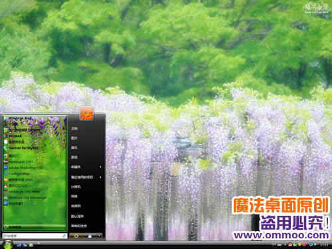
Task: Open 帮助和支持 (Help and Support)
Action: tap(79, 226)
